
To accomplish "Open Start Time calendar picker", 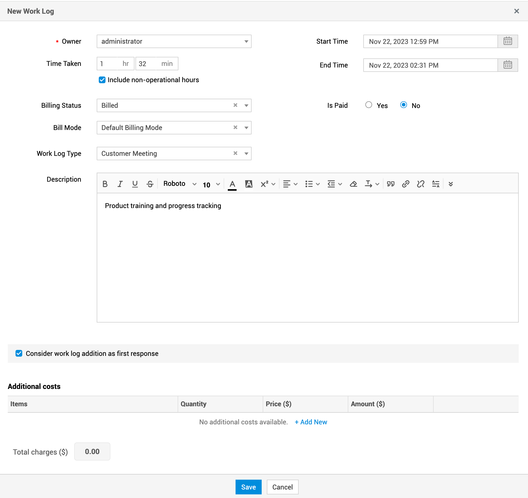I will pyautogui.click(x=508, y=41).
